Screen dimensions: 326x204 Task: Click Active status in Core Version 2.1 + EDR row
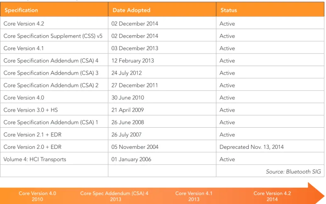pos(227,134)
